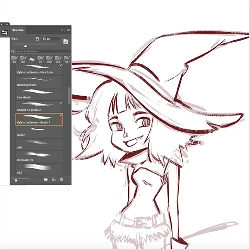Click the create new brush icon
Viewport: 250px width, 250px height.
pyautogui.click(x=54, y=179)
